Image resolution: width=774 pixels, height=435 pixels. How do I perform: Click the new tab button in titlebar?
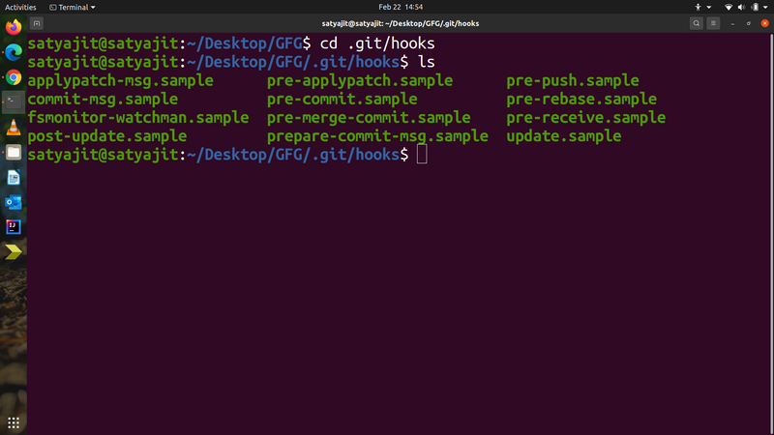pyautogui.click(x=37, y=23)
